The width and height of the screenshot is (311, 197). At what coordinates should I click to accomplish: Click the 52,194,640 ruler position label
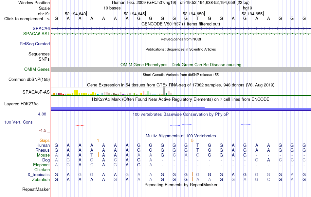(x=75, y=14)
